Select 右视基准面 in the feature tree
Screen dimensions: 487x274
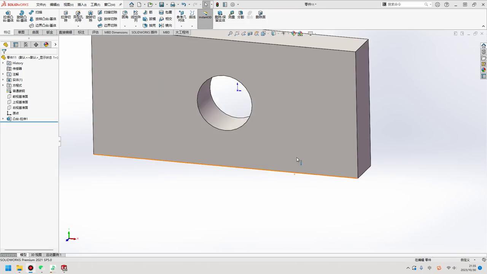pos(20,107)
